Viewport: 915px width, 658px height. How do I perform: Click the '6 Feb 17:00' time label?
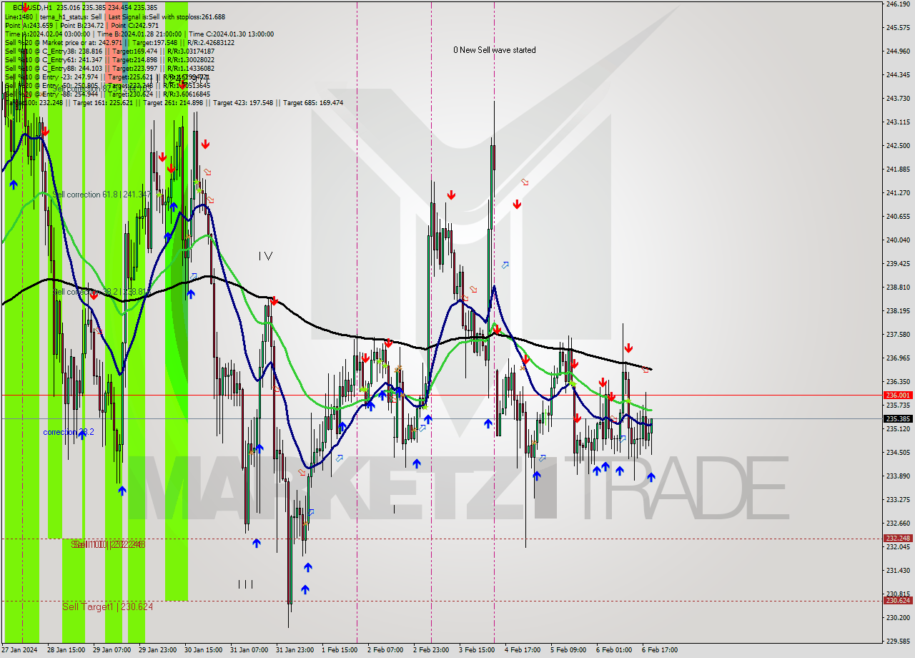(x=659, y=650)
